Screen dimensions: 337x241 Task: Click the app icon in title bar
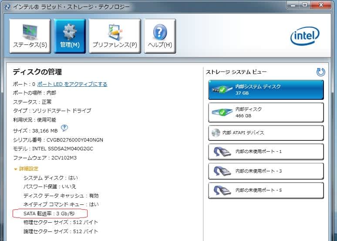pos(7,7)
